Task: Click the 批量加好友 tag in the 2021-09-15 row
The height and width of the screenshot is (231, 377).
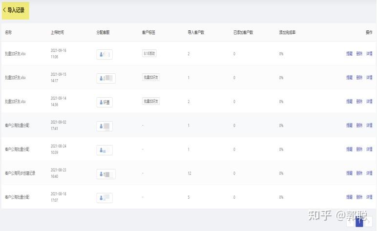Action: [x=151, y=77]
